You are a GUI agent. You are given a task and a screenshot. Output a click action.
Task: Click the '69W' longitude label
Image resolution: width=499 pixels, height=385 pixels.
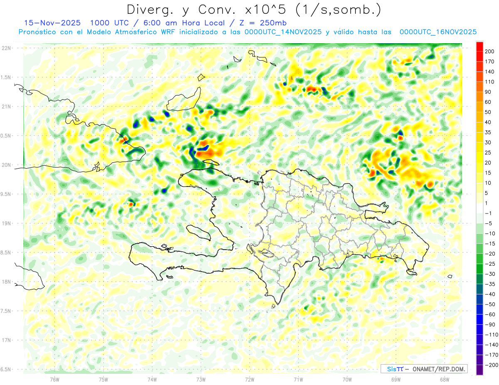396,379
